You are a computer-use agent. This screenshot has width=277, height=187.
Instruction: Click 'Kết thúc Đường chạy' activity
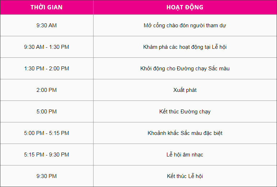coord(185,112)
